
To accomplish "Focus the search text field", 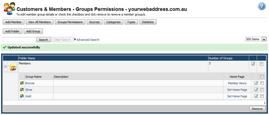I will [x=19, y=40].
